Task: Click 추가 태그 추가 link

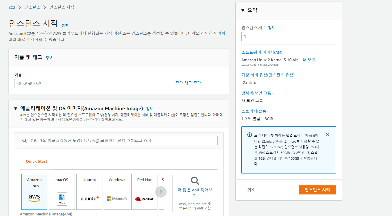Action: 188,83
